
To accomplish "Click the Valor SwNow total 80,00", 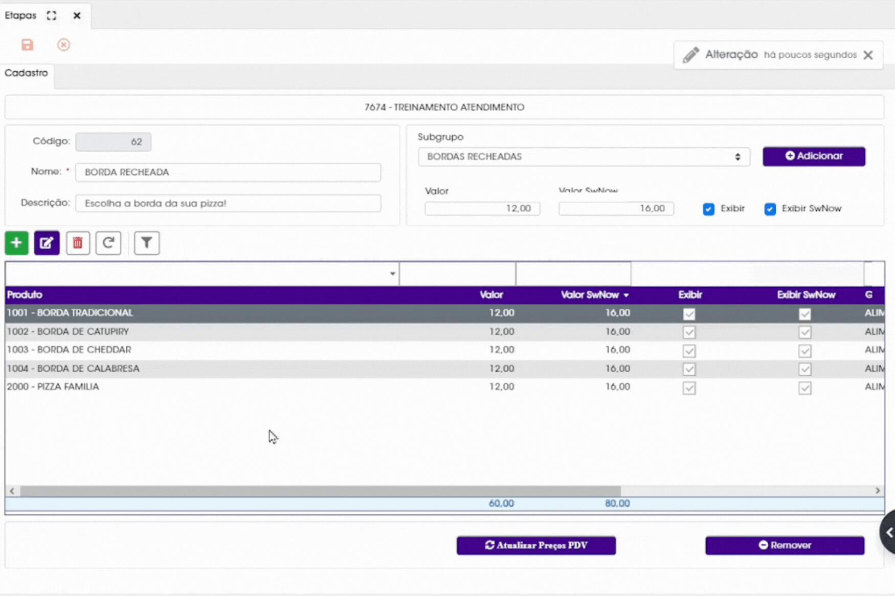I will pyautogui.click(x=617, y=503).
